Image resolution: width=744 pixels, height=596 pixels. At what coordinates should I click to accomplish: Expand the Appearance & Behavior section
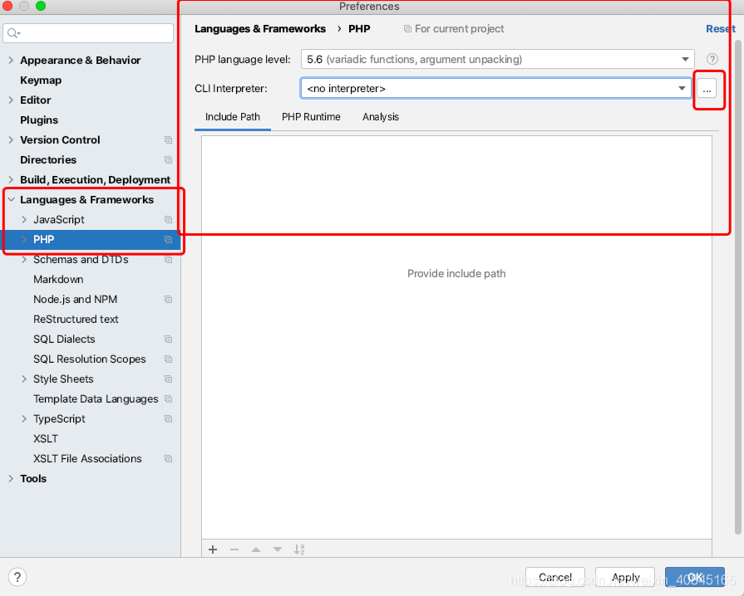[9, 60]
